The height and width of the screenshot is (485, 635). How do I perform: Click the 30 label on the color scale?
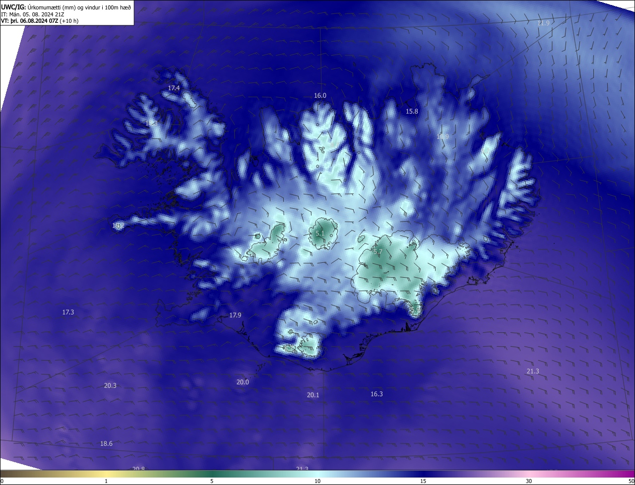pyautogui.click(x=529, y=481)
